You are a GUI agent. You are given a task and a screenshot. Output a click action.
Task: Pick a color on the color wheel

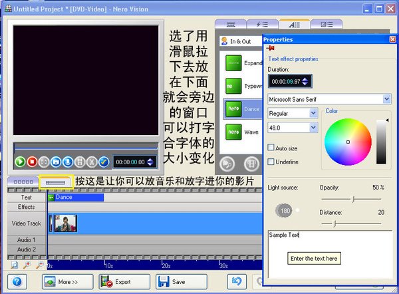[348, 142]
